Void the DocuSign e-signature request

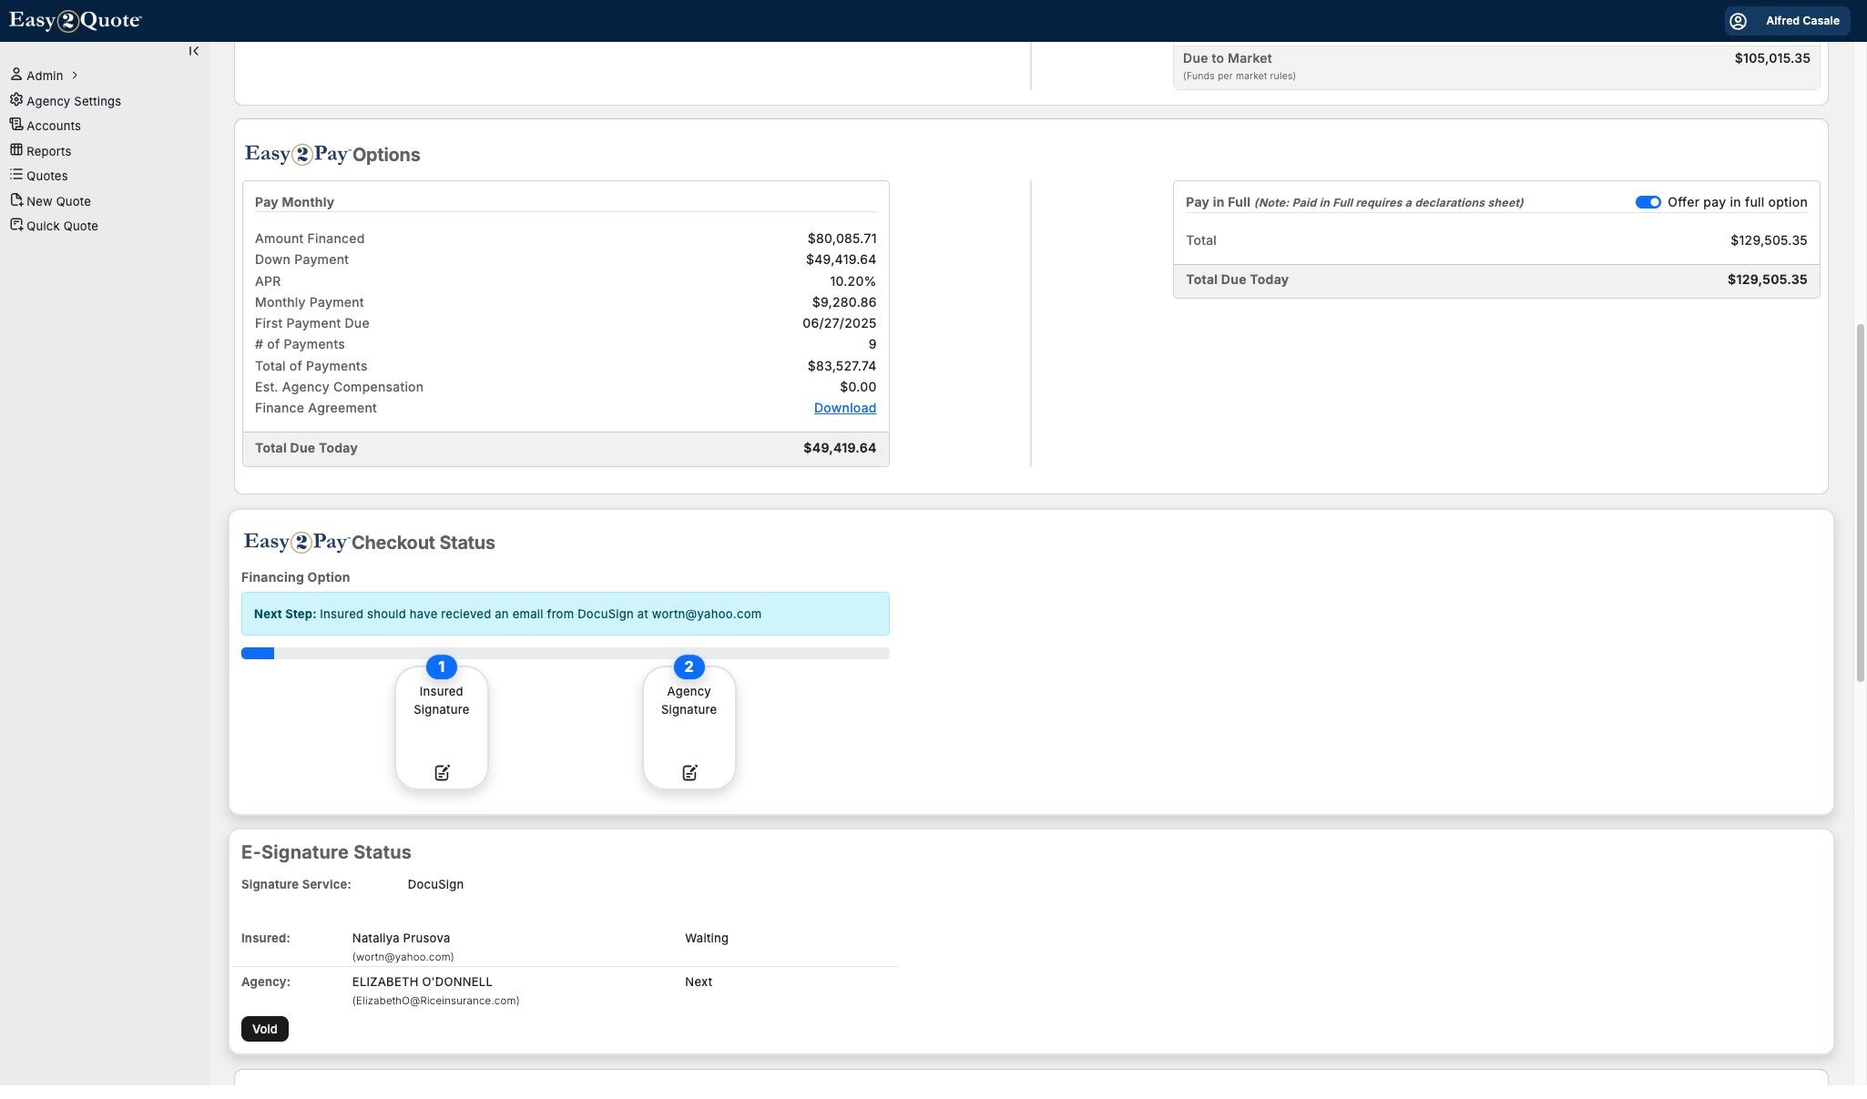tap(264, 1028)
